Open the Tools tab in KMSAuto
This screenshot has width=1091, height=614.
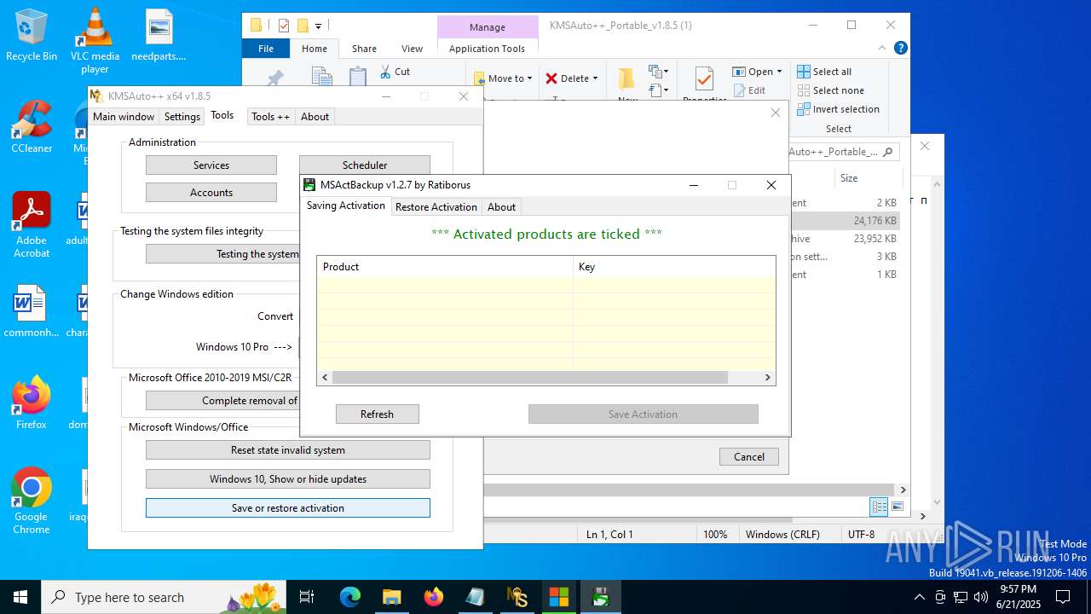(x=222, y=115)
